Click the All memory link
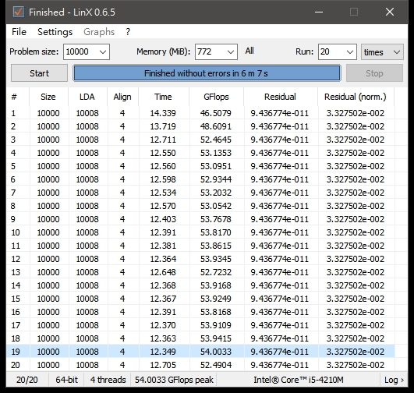Screen dimensions: 414x393 249,51
